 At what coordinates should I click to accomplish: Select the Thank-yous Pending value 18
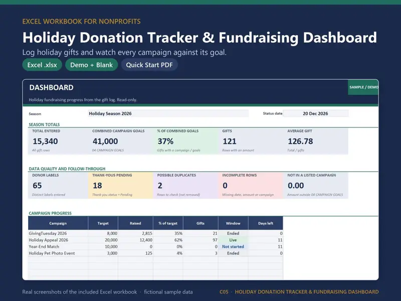coord(97,186)
